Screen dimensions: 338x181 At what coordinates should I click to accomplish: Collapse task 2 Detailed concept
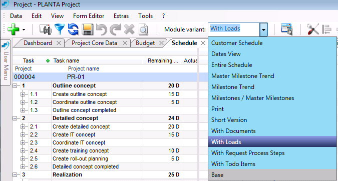click(x=15, y=118)
